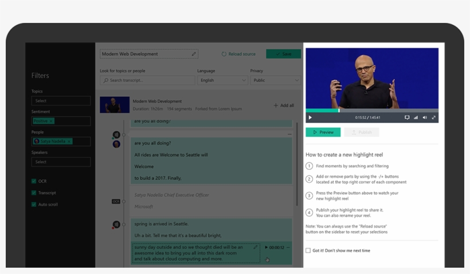Open the Speakers Select dropdown
The image size is (470, 274).
[x=61, y=162]
